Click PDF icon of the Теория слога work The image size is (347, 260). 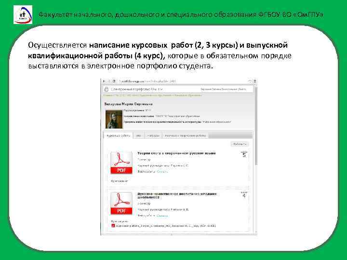121,163
